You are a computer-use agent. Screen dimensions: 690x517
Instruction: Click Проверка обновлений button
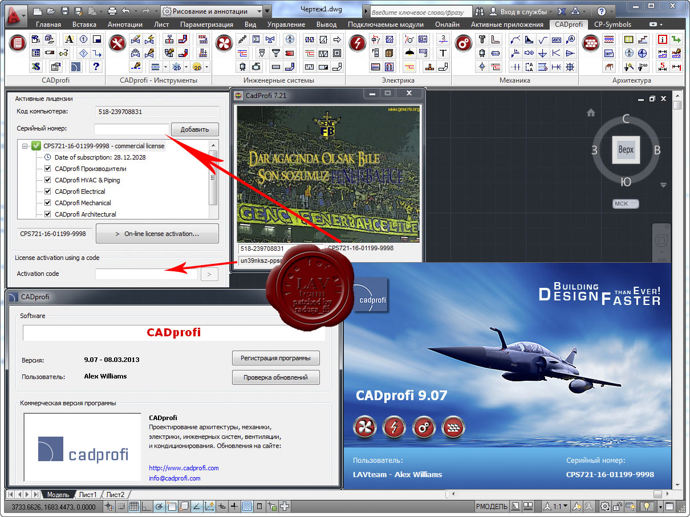(x=276, y=377)
